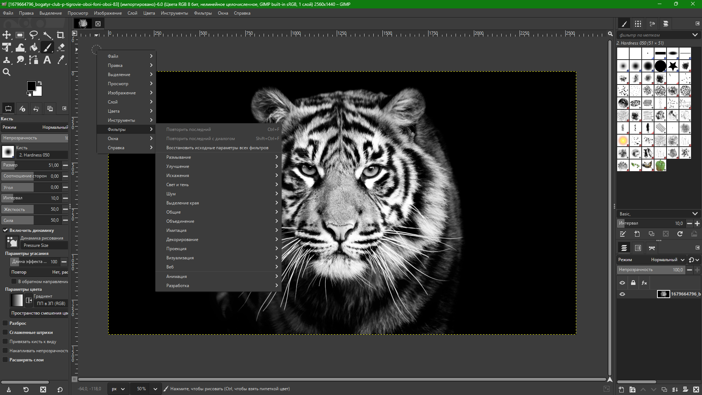Viewport: 702px width, 395px height.
Task: Save tool preset icon at bottom left
Action: 9,390
